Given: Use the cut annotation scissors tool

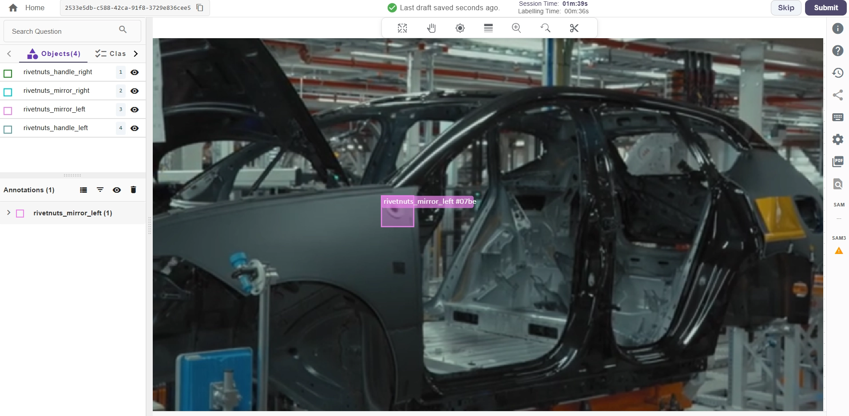Looking at the screenshot, I should [574, 28].
